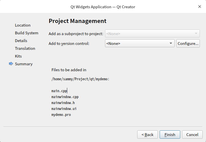
Task: Click the Finish button
Action: pyautogui.click(x=170, y=135)
